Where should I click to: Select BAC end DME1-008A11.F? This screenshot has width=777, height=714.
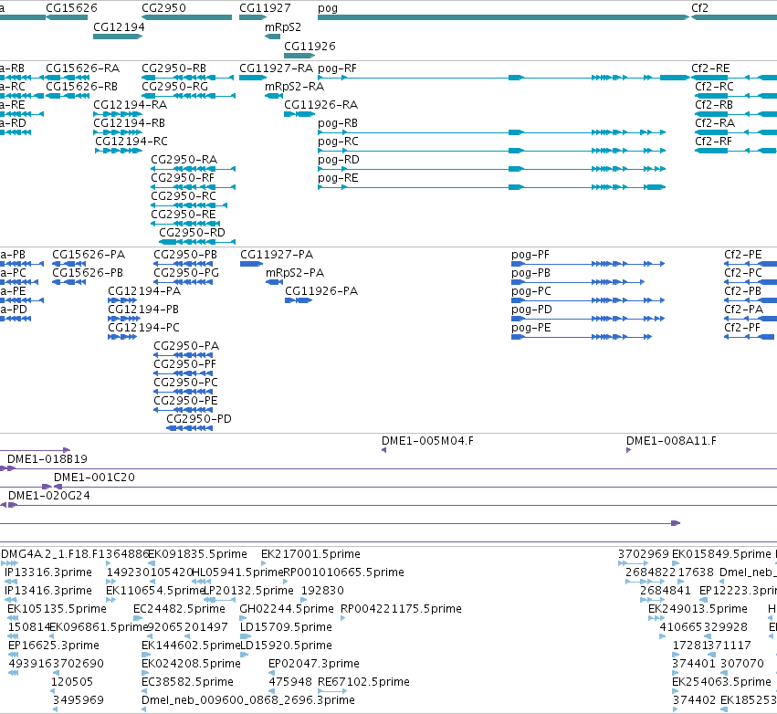point(629,450)
